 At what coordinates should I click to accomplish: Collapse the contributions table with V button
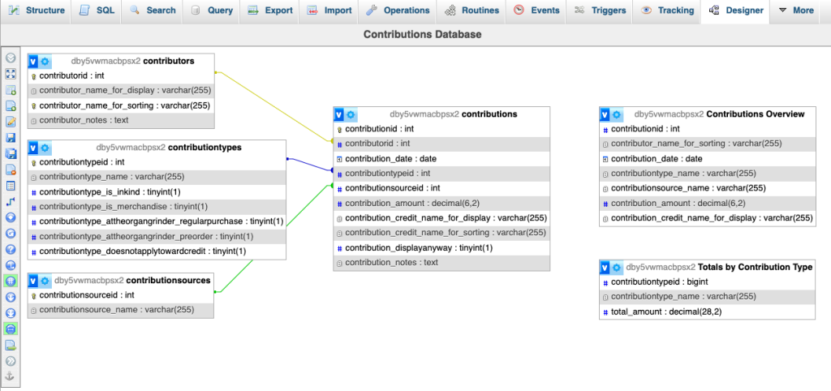coord(339,114)
